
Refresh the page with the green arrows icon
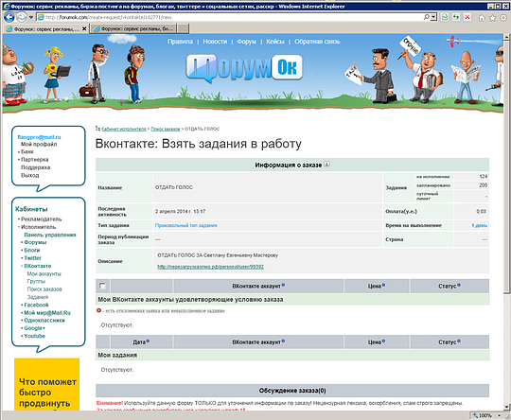(x=456, y=17)
